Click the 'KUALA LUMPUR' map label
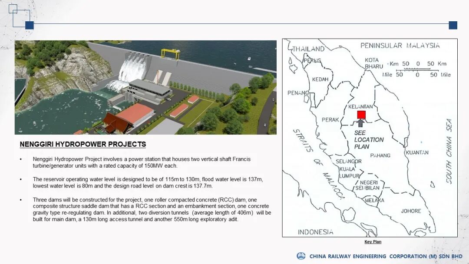Screen dimensions: 469x264 click(349, 172)
